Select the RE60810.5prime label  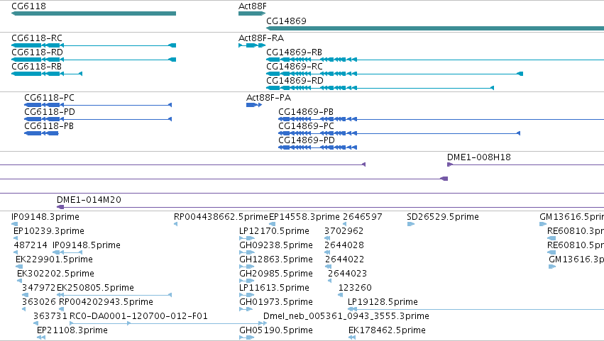coord(576,245)
